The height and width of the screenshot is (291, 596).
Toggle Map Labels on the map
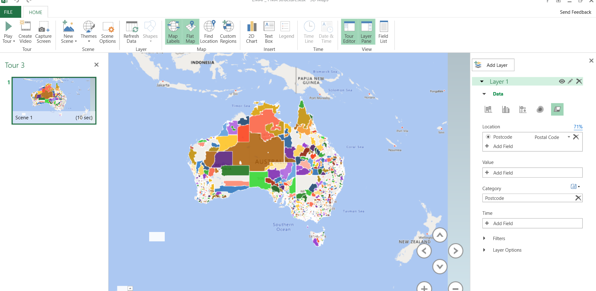pos(173,32)
